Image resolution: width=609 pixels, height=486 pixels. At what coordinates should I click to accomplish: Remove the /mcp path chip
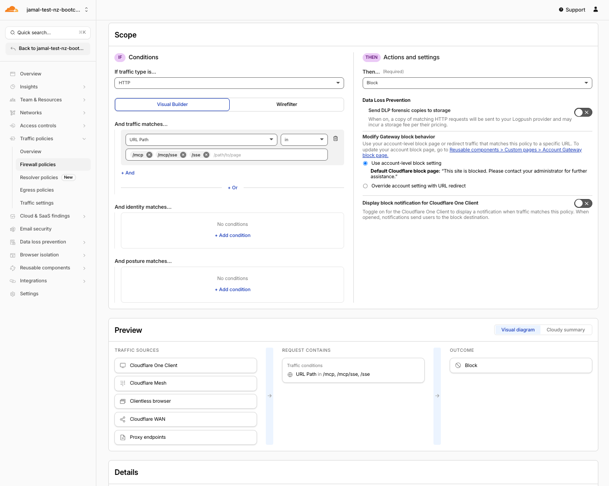[x=149, y=155]
